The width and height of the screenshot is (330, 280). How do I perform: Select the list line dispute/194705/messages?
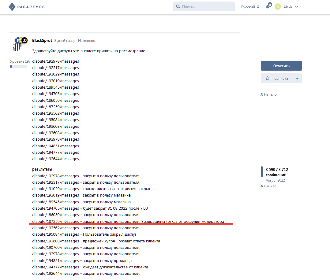tap(56, 94)
